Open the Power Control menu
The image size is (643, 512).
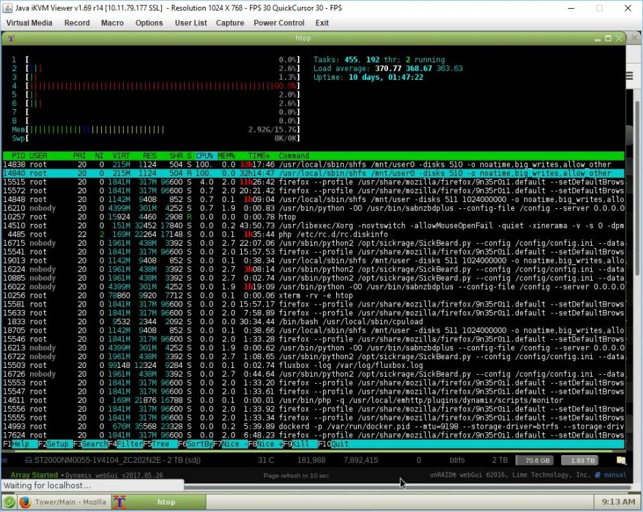coord(279,23)
